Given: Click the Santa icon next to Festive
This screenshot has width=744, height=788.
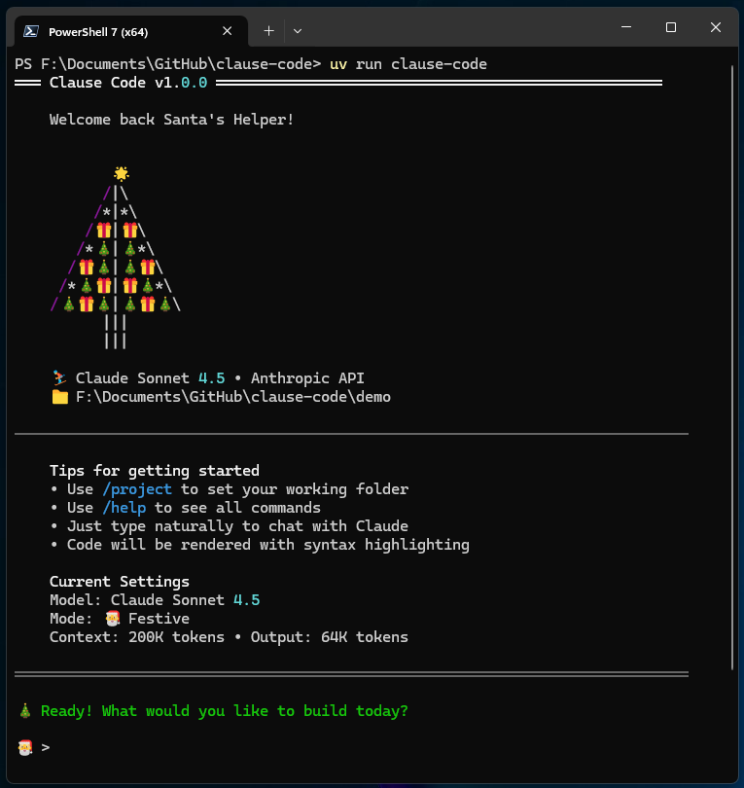Looking at the screenshot, I should tap(113, 618).
